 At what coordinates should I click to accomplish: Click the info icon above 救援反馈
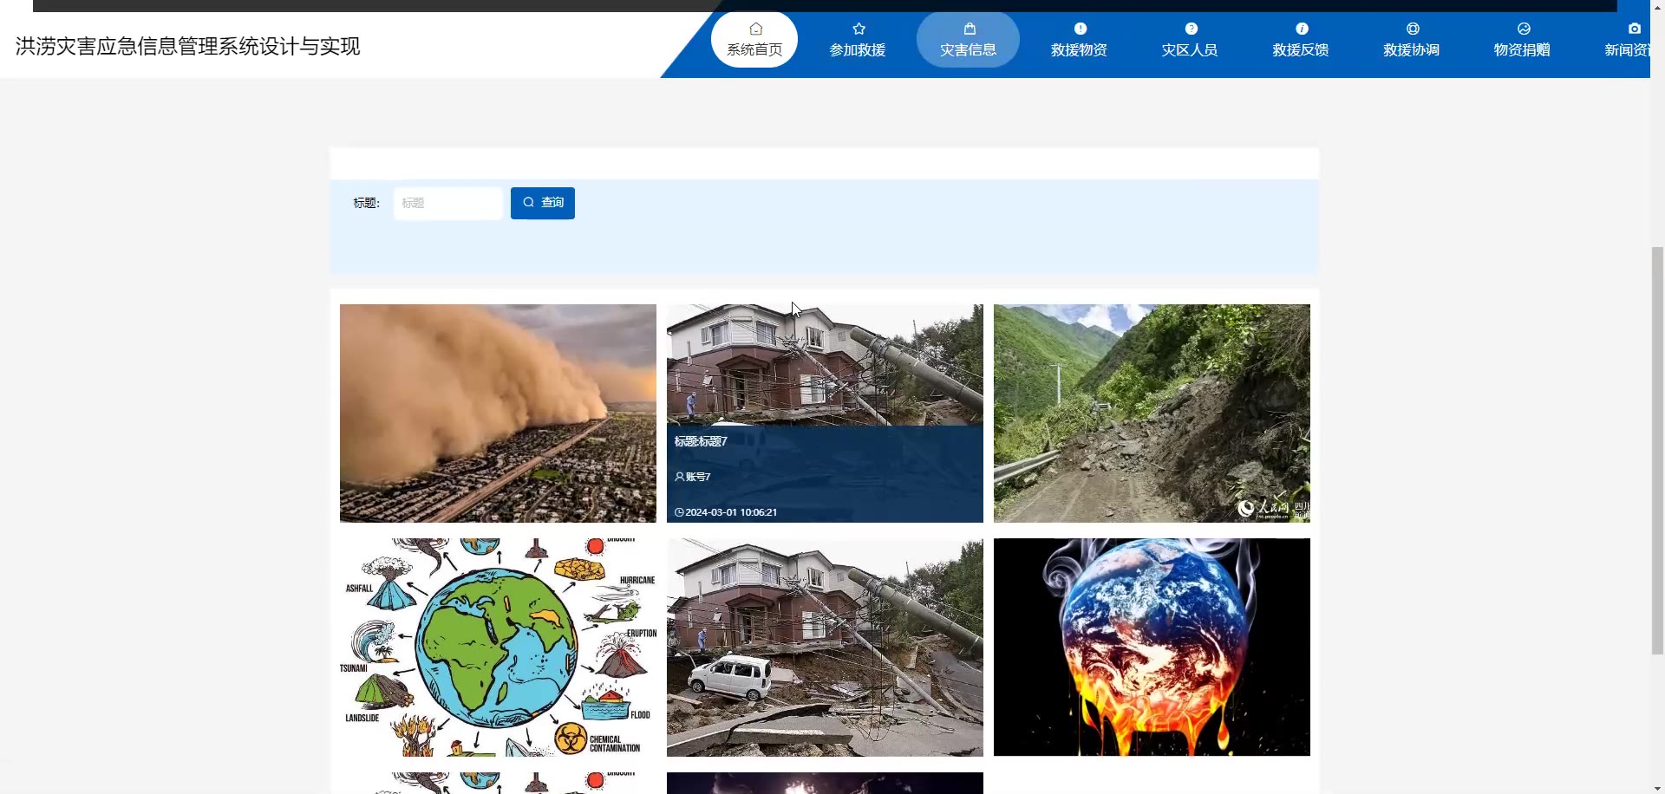click(x=1302, y=29)
